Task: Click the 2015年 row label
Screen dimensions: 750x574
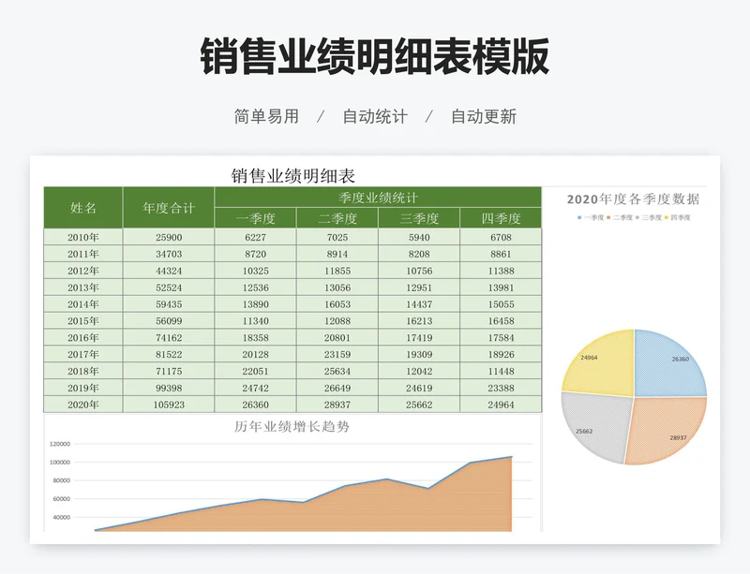Action: pos(83,320)
